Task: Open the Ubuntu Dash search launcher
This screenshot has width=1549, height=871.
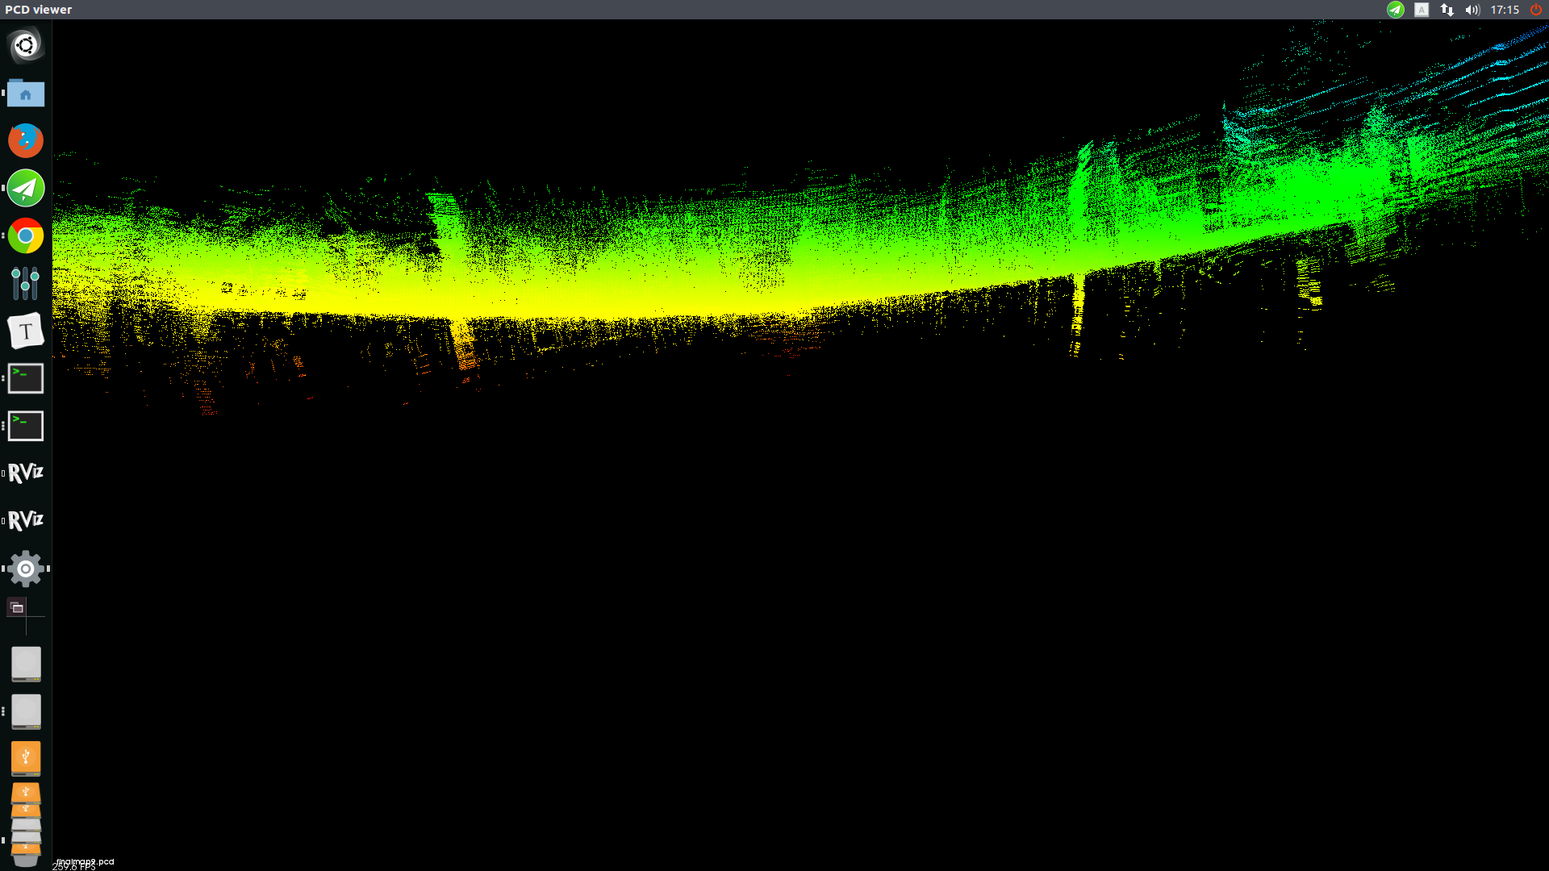Action: click(x=26, y=45)
